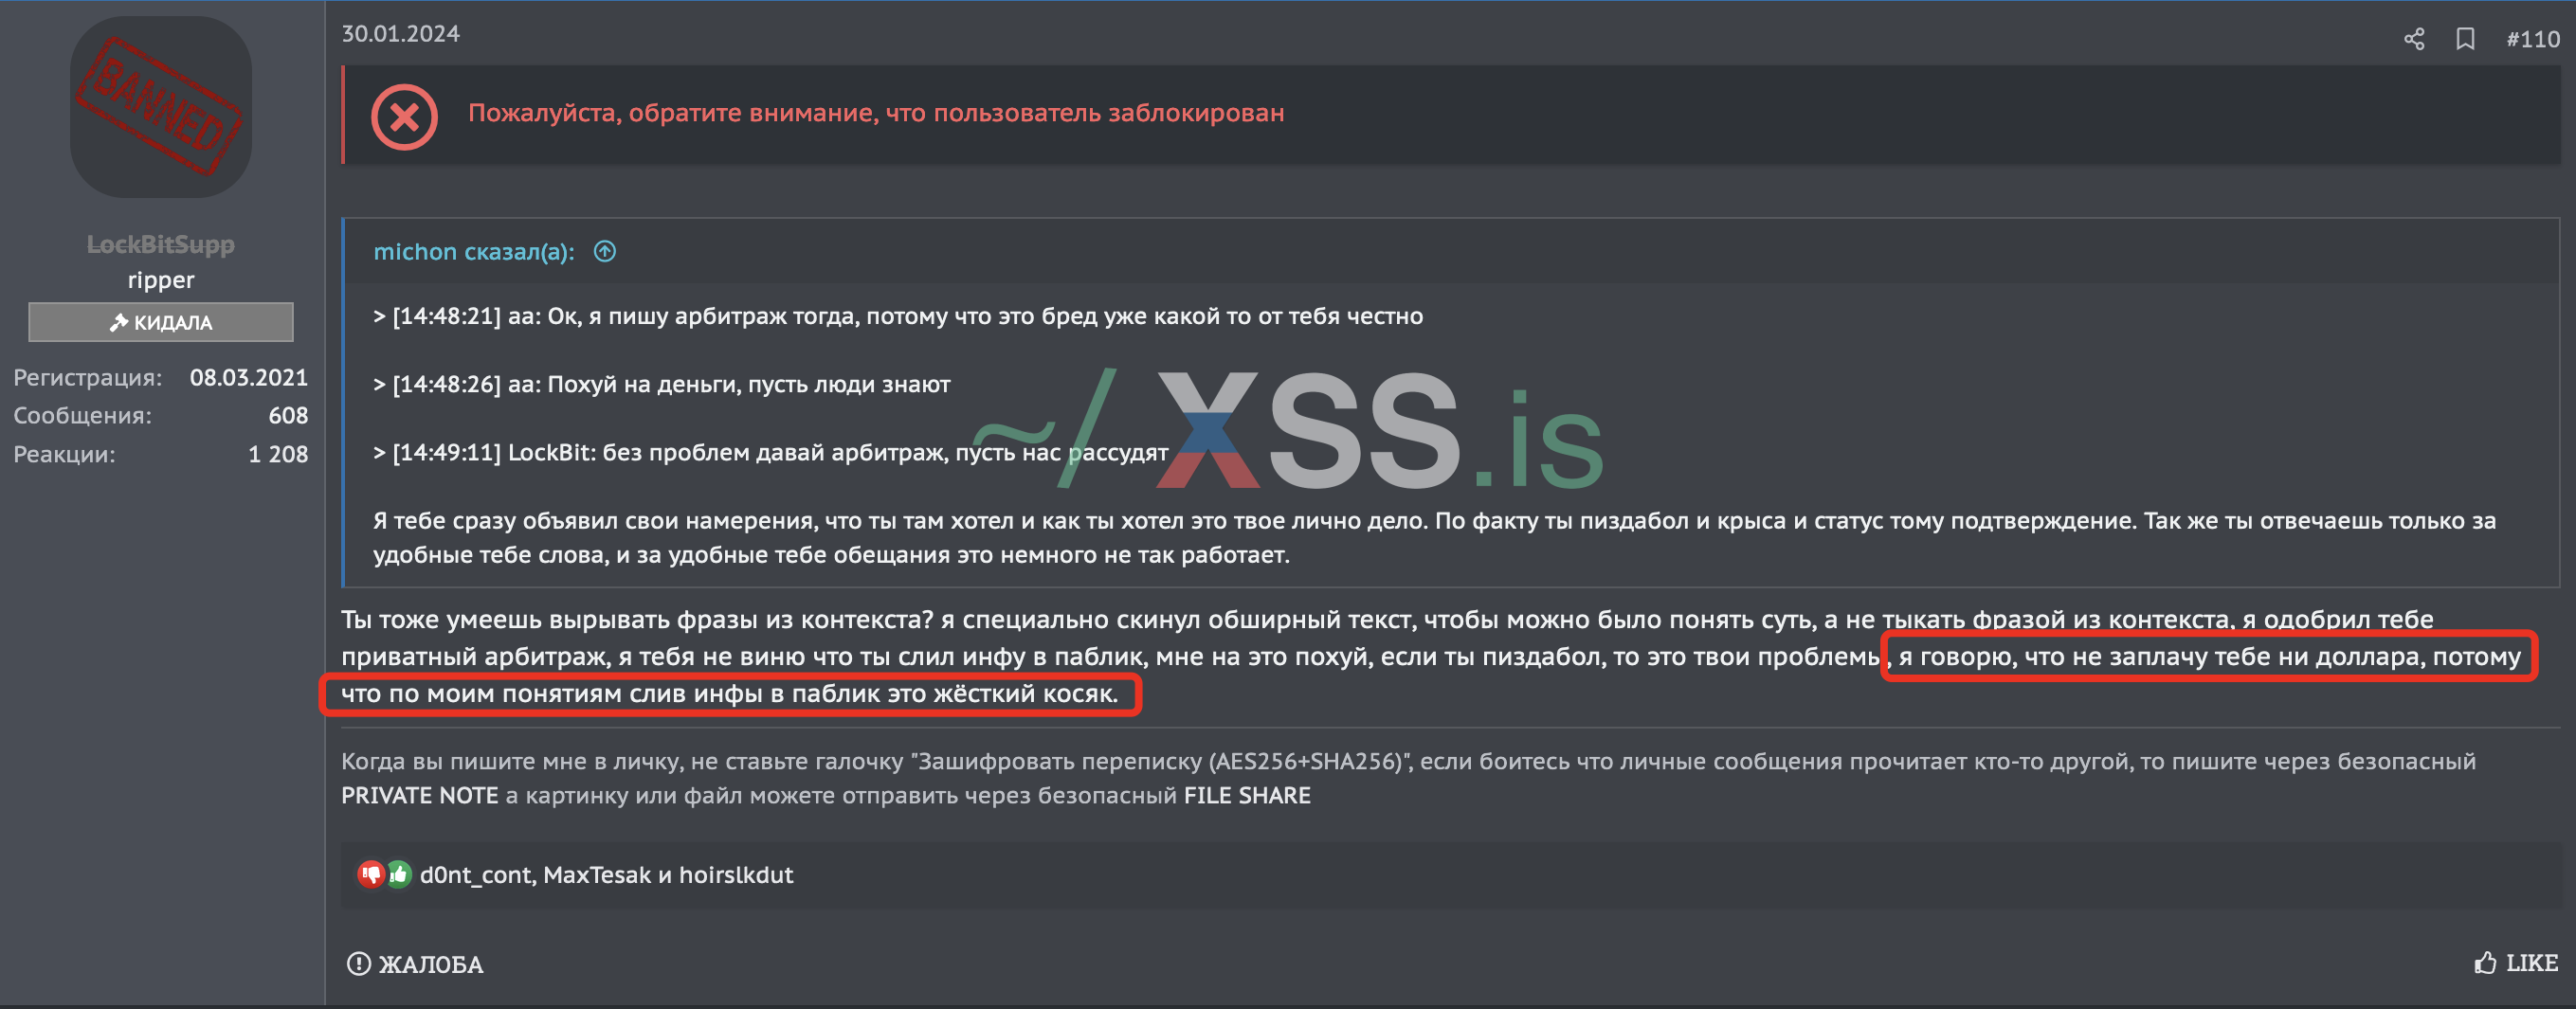
Task: Open the banned user avatar
Action: 160,106
